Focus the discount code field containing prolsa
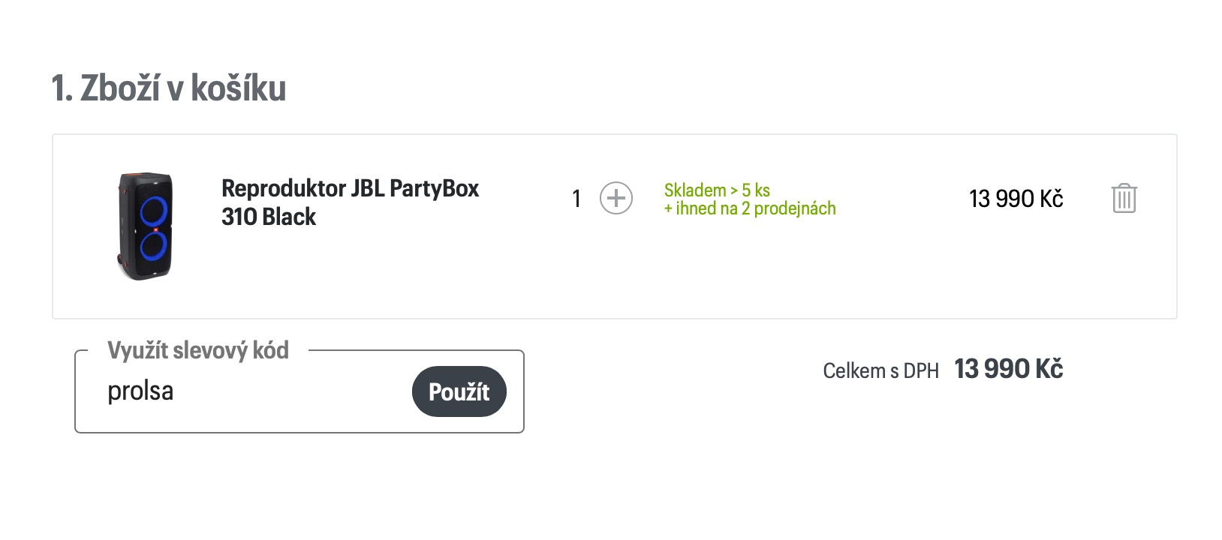This screenshot has height=540, width=1222. [x=255, y=391]
